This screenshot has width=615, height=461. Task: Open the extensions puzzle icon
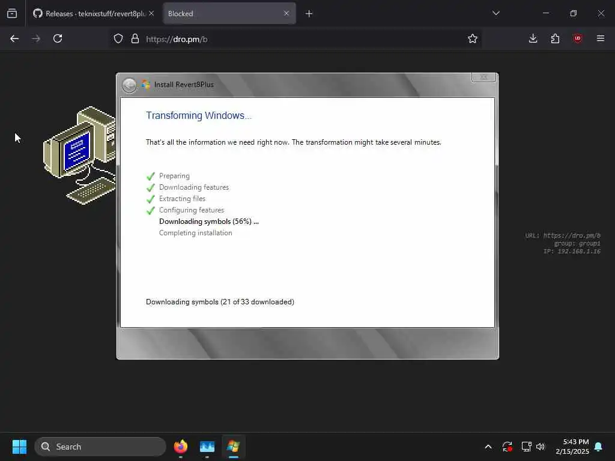[555, 38]
